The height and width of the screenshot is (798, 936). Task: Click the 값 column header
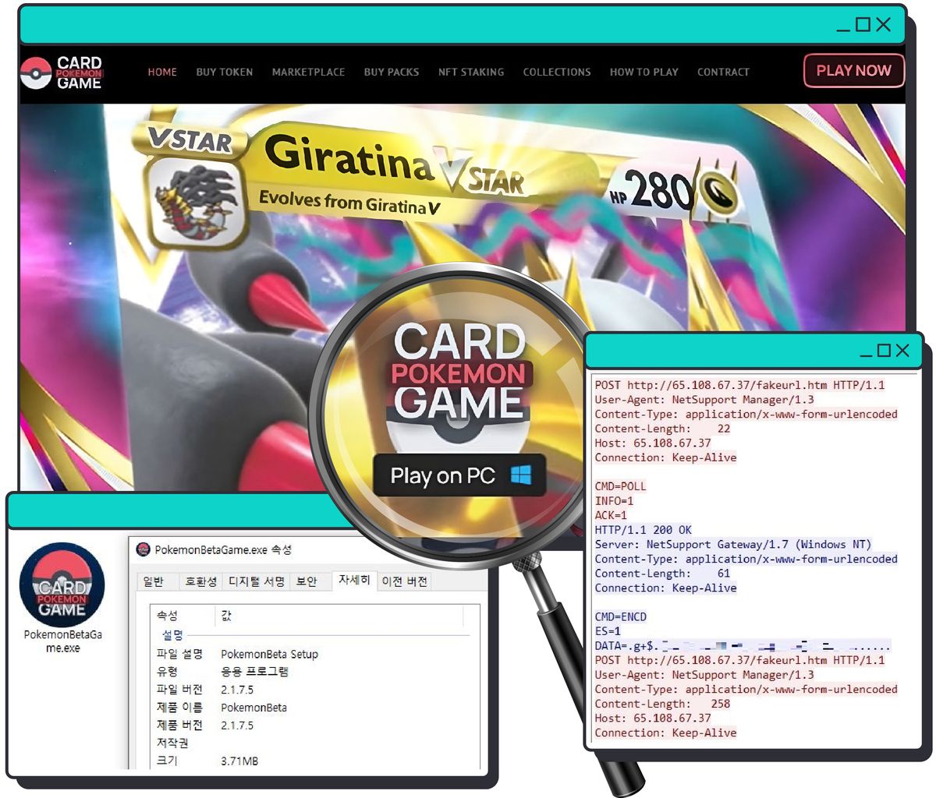coord(226,616)
